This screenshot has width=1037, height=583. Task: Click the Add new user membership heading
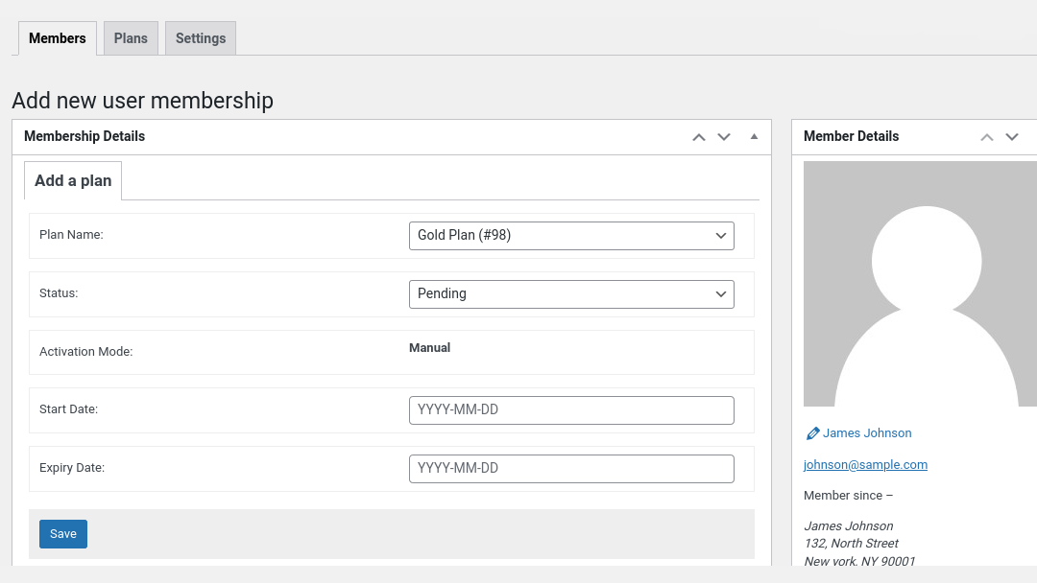click(x=142, y=101)
